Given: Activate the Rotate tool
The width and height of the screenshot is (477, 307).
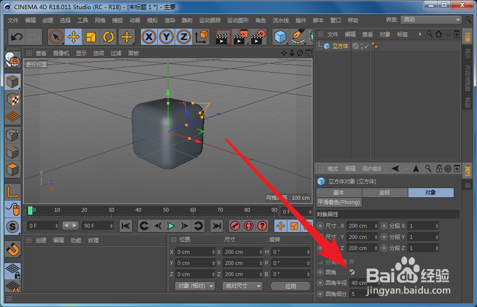Looking at the screenshot, I should pos(108,37).
